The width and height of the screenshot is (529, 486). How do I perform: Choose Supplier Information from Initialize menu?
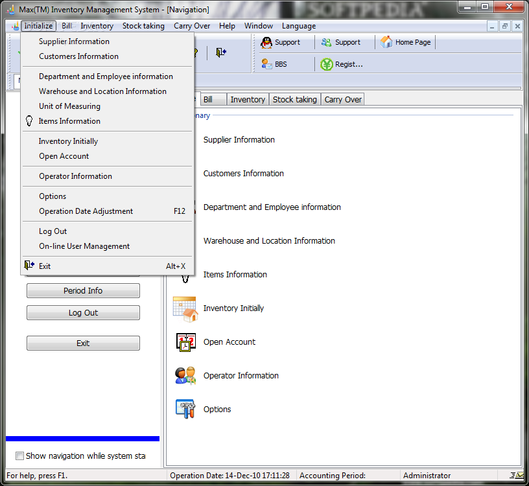[x=107, y=41]
